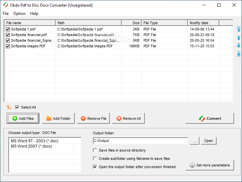Click modify date 20-08-23 09:18
This screenshot has height=182, width=242.
click(202, 35)
